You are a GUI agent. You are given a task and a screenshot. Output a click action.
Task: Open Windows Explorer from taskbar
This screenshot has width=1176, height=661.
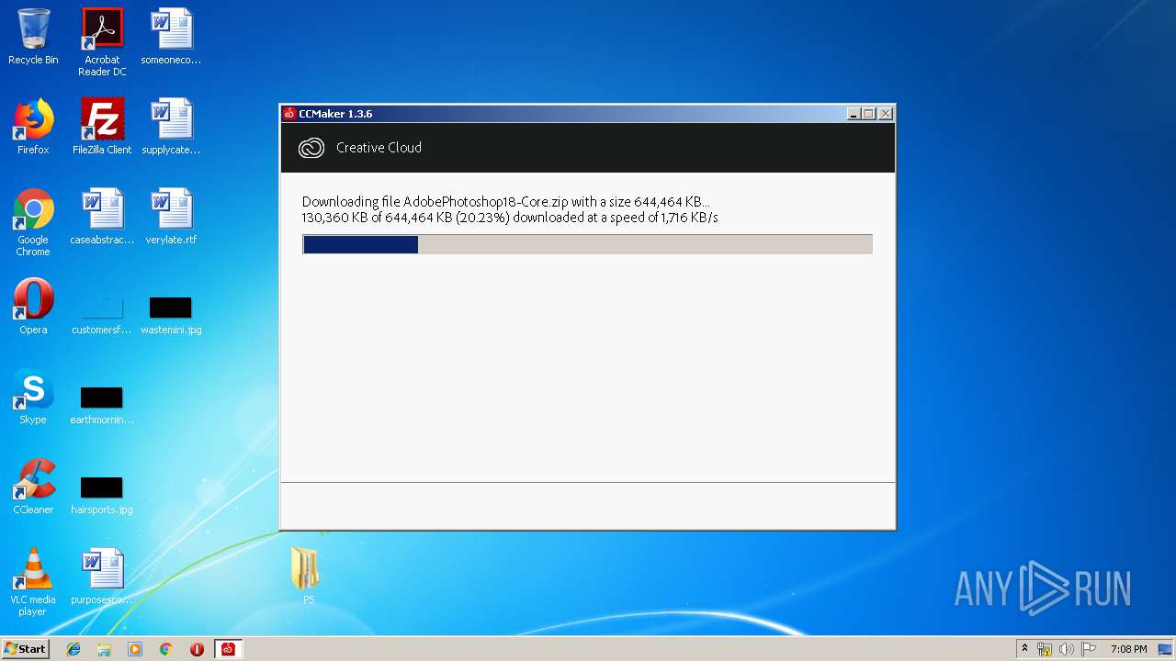[x=104, y=649]
